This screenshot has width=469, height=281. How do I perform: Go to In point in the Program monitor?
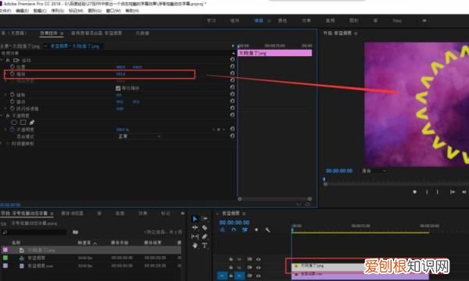453,192
